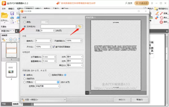Zoom in thumbnails with the plus circle

click(11, 39)
